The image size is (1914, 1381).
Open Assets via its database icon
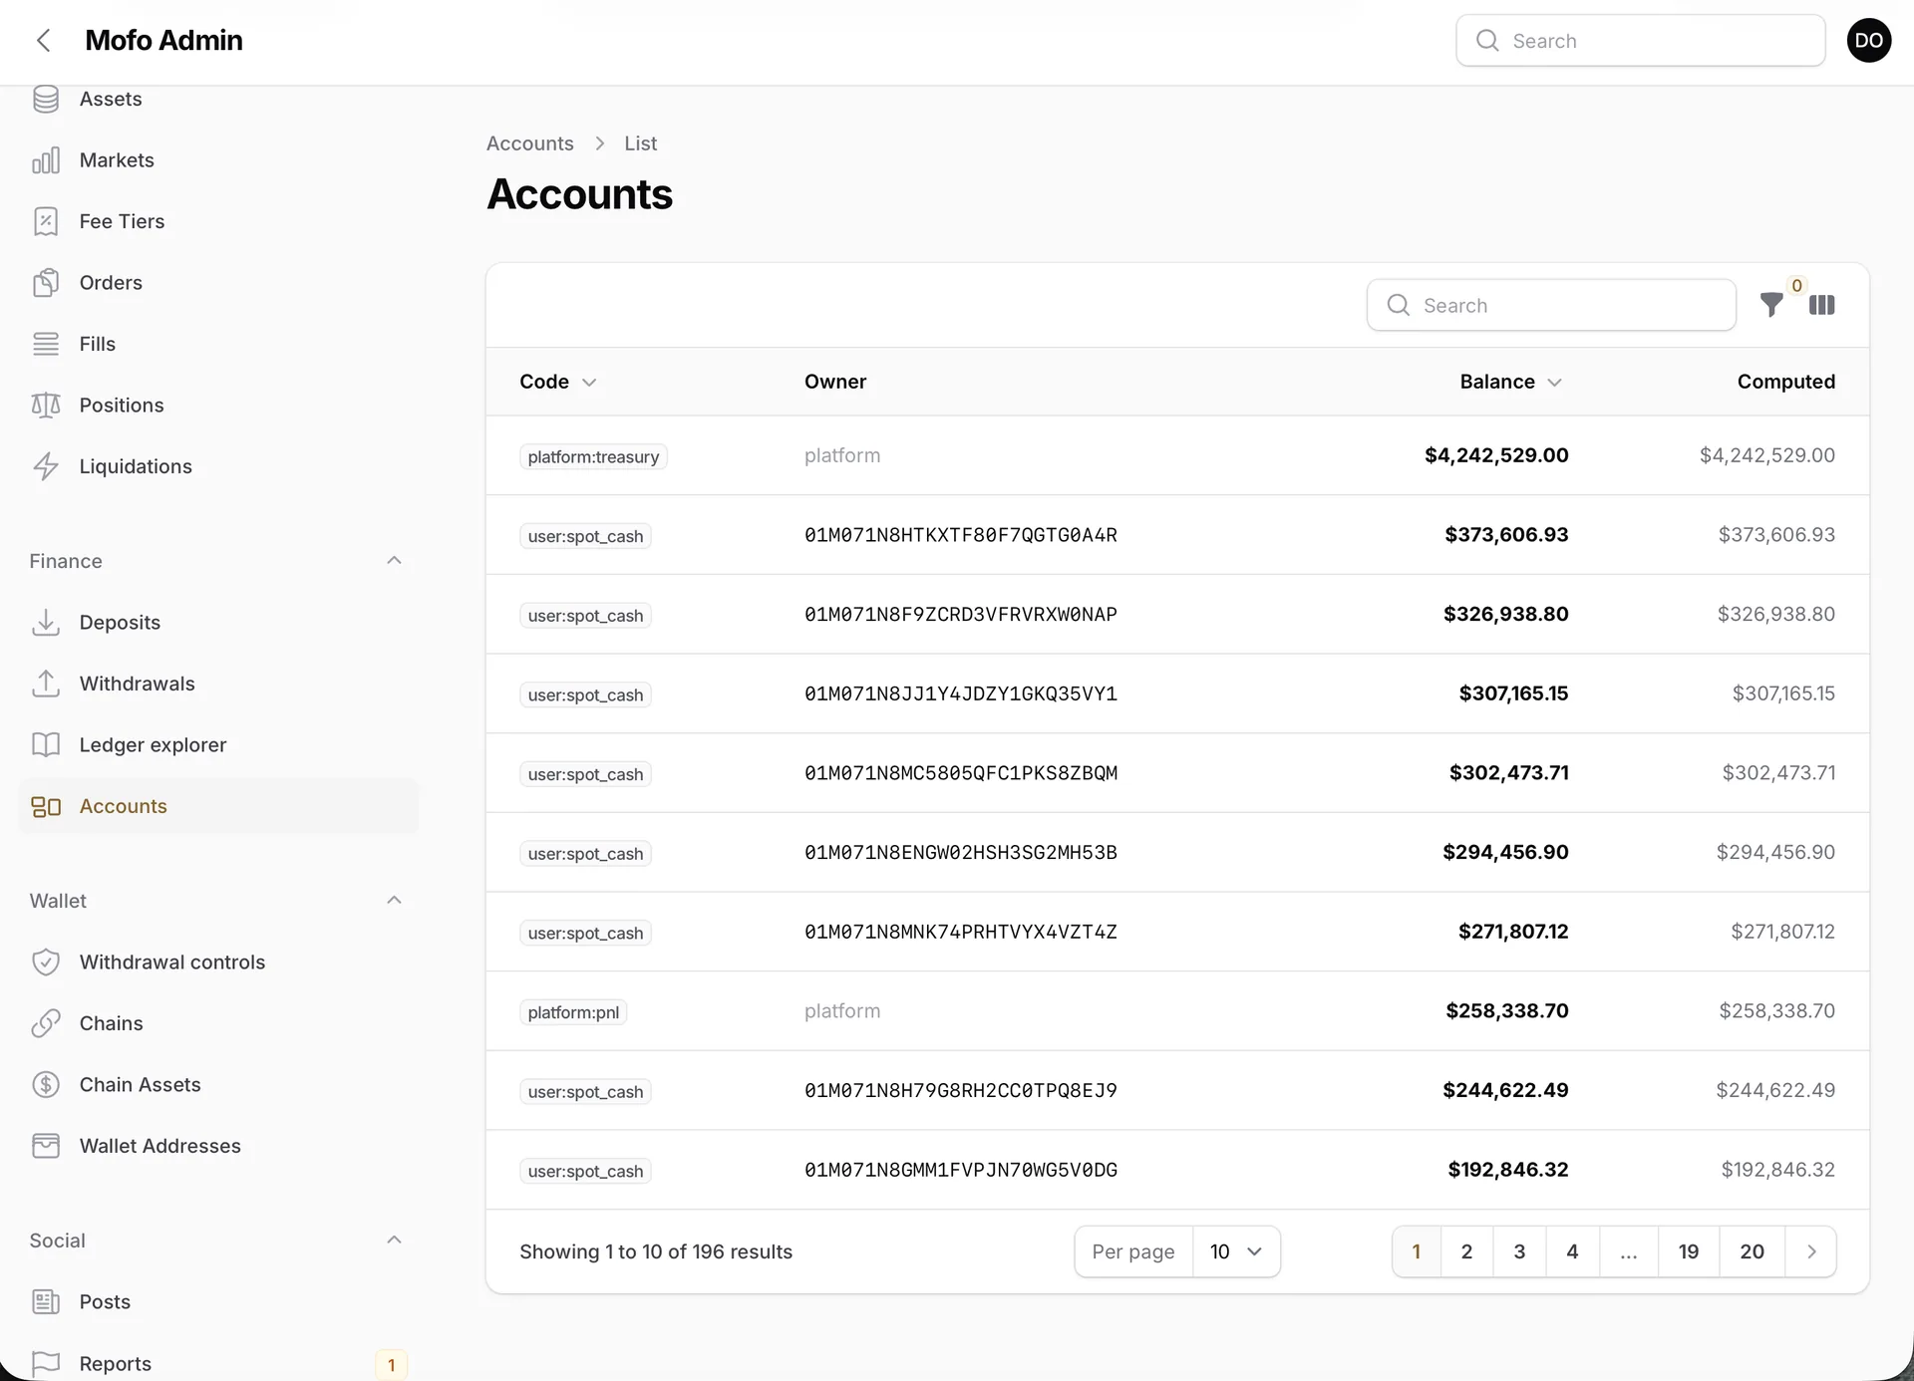tap(46, 99)
